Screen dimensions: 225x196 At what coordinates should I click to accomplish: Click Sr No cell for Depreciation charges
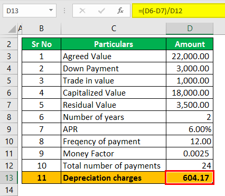42,178
